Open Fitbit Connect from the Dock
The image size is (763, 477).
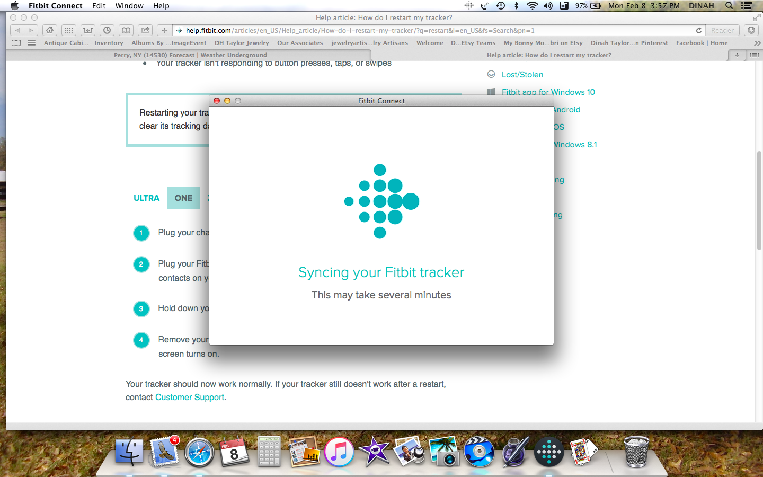pos(549,452)
